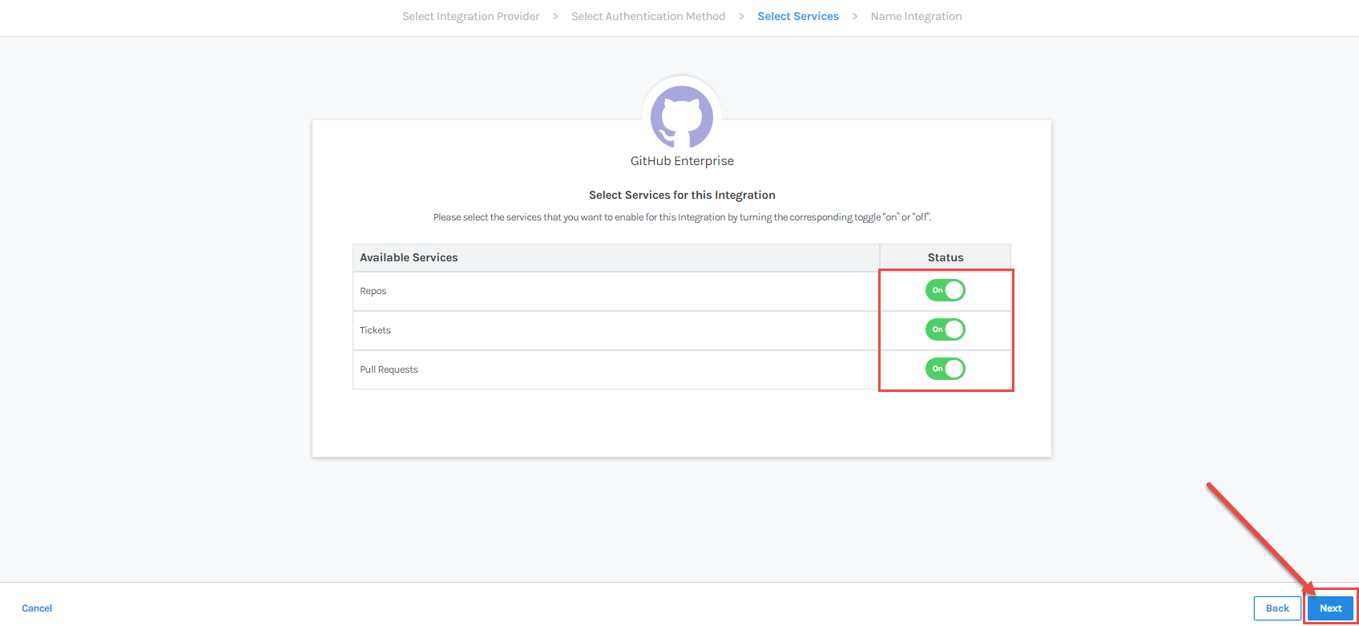Screen dimensions: 1359x626
Task: Click the GitHub Enterprise octocat logo
Action: click(682, 117)
